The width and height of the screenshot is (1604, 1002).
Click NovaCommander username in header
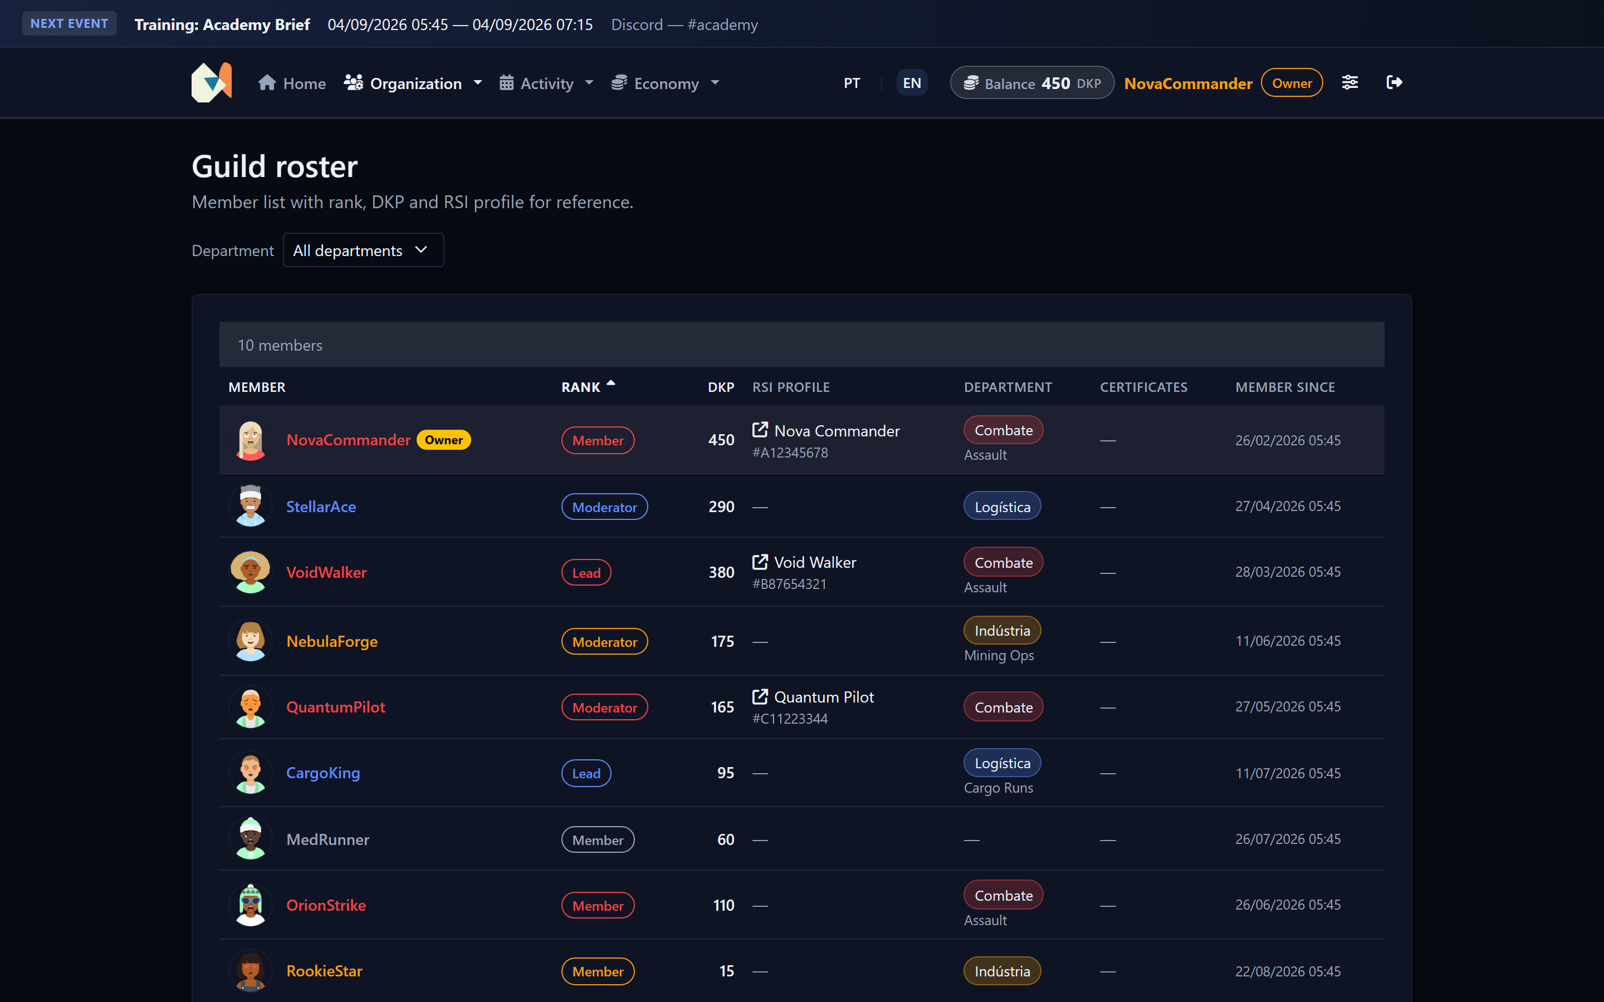click(x=1188, y=83)
